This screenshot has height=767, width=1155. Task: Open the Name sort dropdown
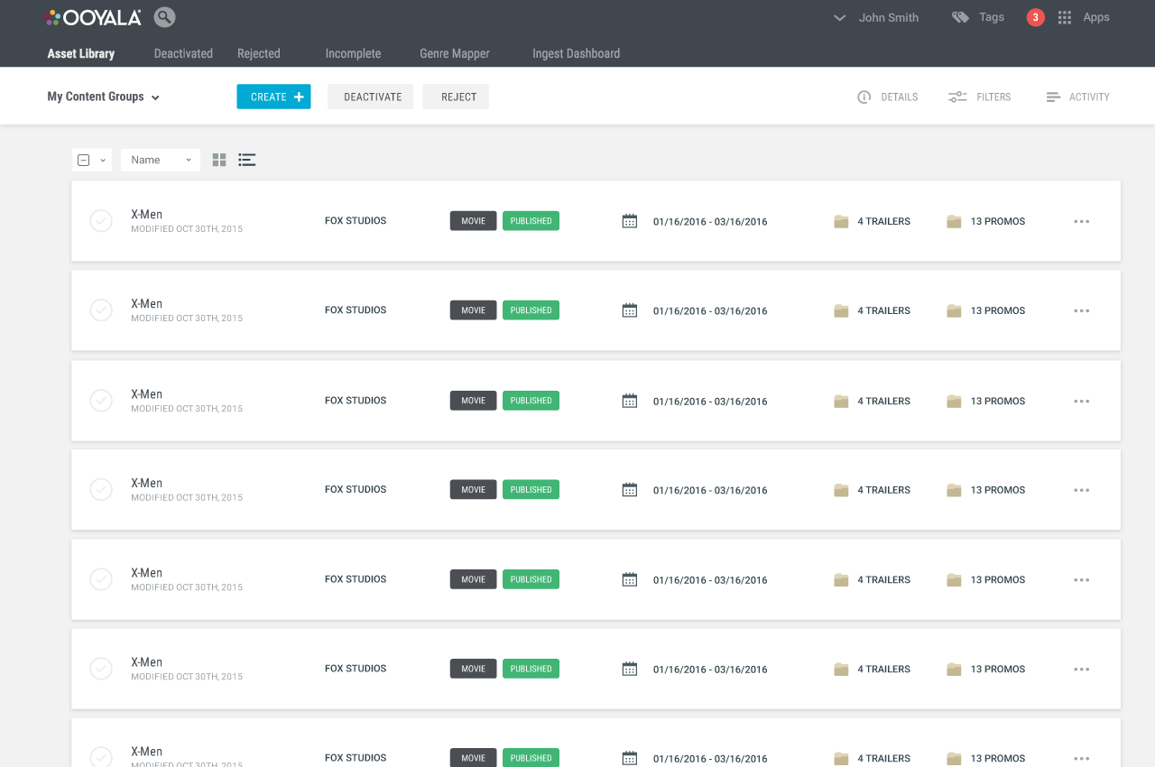tap(161, 160)
